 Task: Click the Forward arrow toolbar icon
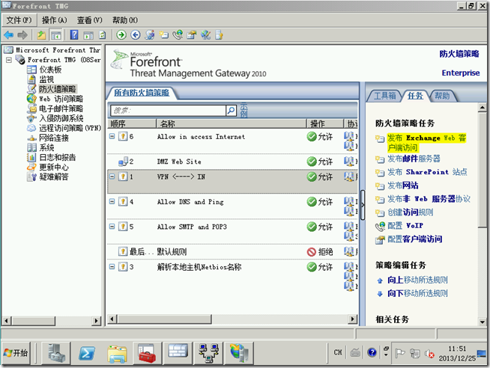22,35
